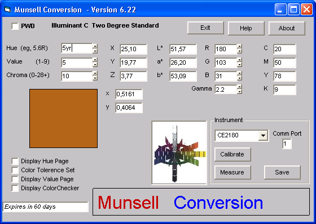Click the Measure button
The image size is (316, 224).
pos(232,172)
